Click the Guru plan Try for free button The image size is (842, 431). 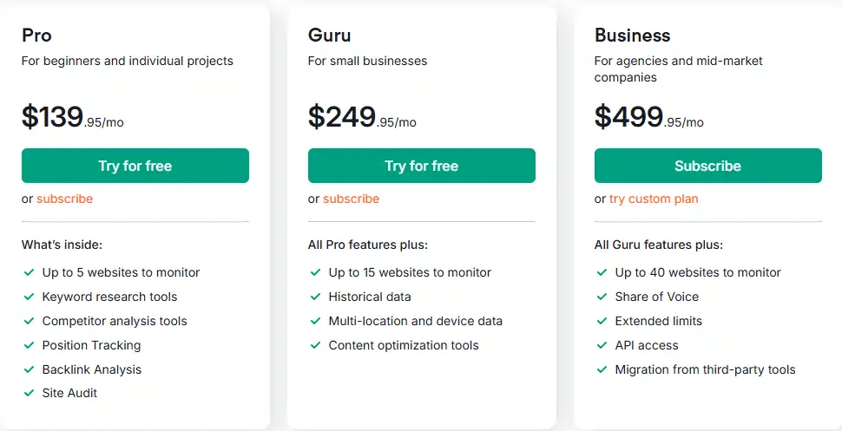421,166
